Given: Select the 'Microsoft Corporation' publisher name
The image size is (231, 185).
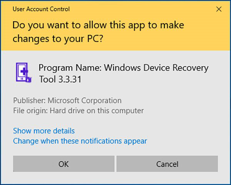Looking at the screenshot, I should (x=85, y=101).
